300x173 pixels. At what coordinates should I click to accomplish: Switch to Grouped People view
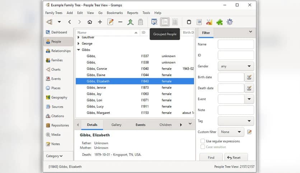tap(165, 22)
